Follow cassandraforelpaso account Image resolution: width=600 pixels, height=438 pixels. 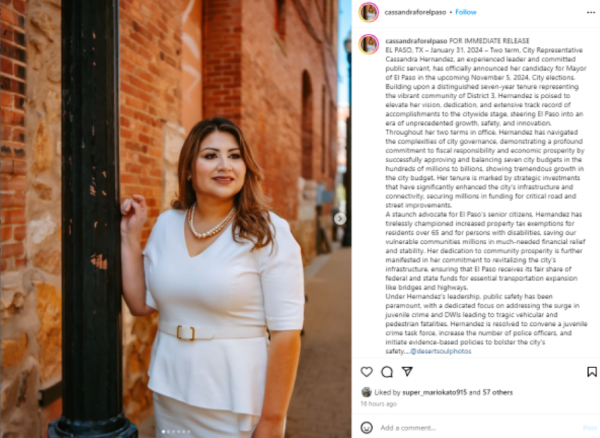click(466, 12)
